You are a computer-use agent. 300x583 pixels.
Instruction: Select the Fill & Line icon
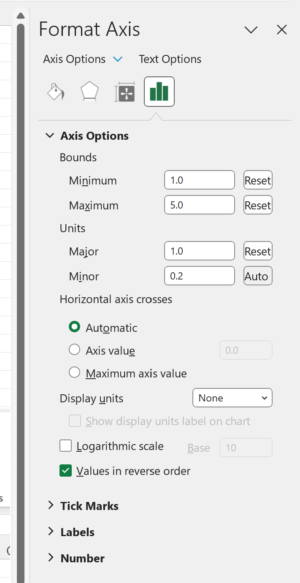click(x=56, y=91)
